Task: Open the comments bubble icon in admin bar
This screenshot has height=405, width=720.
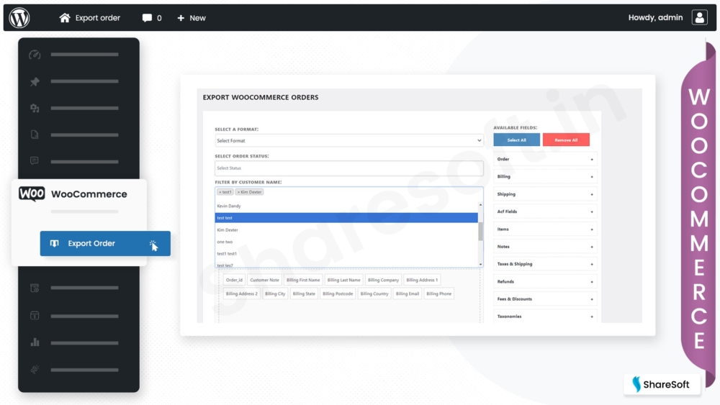Action: click(147, 18)
